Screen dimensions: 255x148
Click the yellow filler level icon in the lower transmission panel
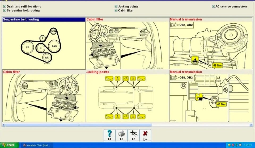(x=199, y=97)
